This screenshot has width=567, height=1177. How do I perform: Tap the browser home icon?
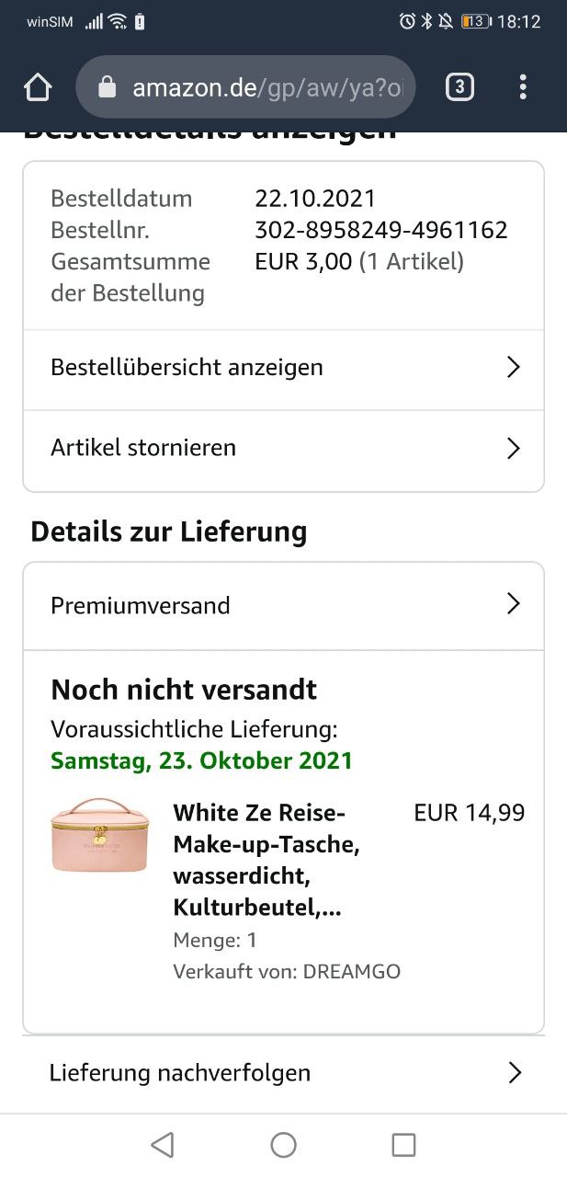[x=38, y=87]
